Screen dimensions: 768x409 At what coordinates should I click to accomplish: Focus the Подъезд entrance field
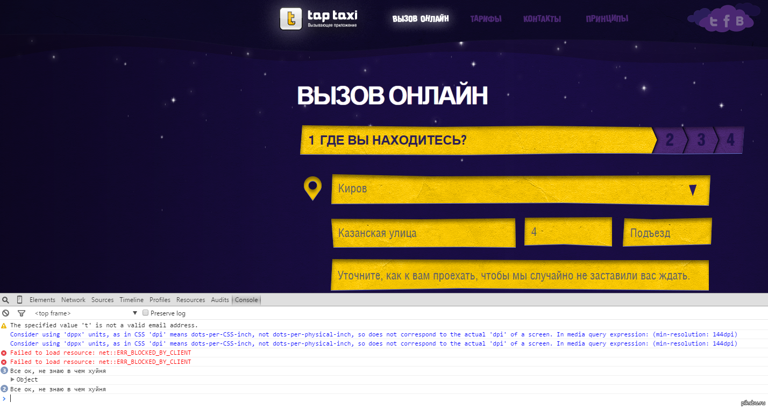click(x=667, y=233)
